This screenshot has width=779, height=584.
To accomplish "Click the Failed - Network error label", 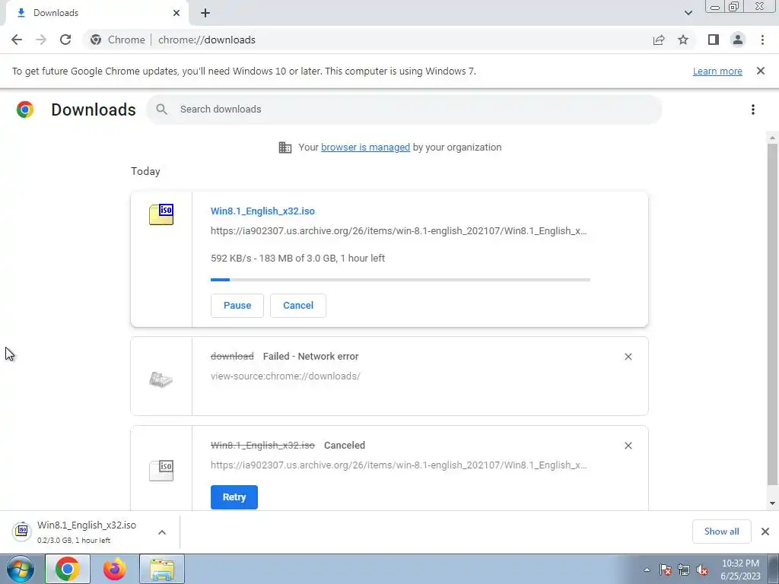I will click(x=310, y=356).
